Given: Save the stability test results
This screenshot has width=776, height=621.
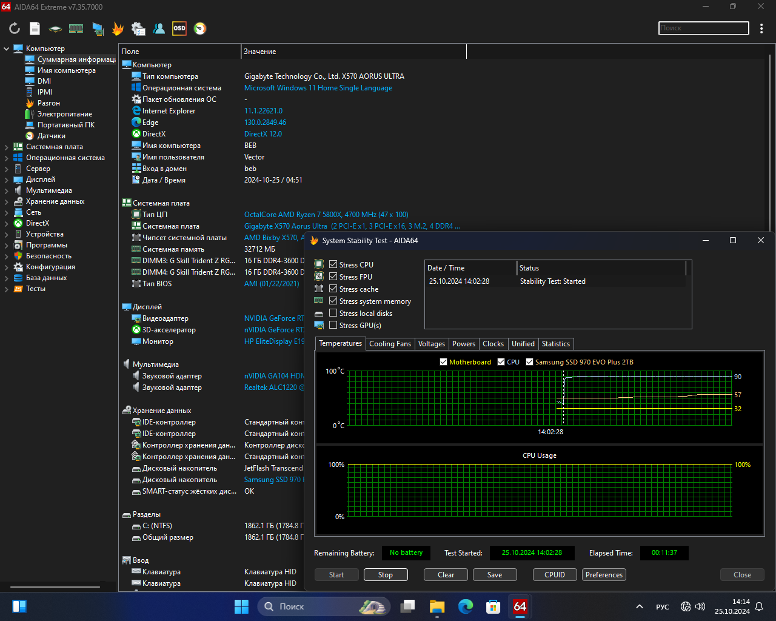Looking at the screenshot, I should (x=495, y=575).
